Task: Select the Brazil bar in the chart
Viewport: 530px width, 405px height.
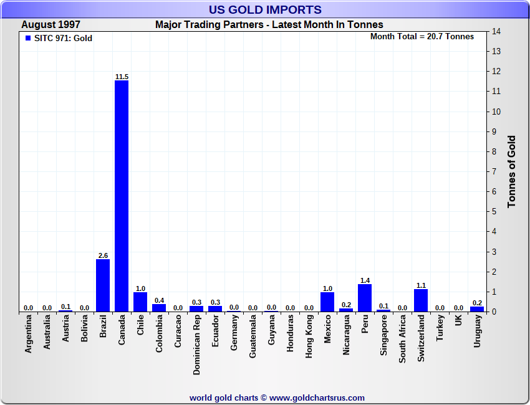Action: pyautogui.click(x=103, y=285)
